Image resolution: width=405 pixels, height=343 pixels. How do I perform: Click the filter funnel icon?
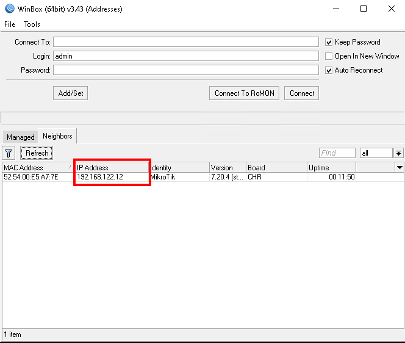pyautogui.click(x=9, y=153)
